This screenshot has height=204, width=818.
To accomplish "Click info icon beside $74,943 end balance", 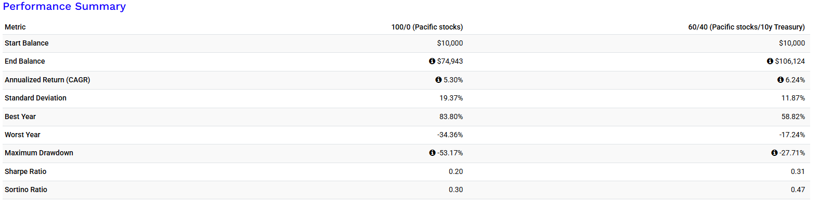I will click(x=432, y=61).
